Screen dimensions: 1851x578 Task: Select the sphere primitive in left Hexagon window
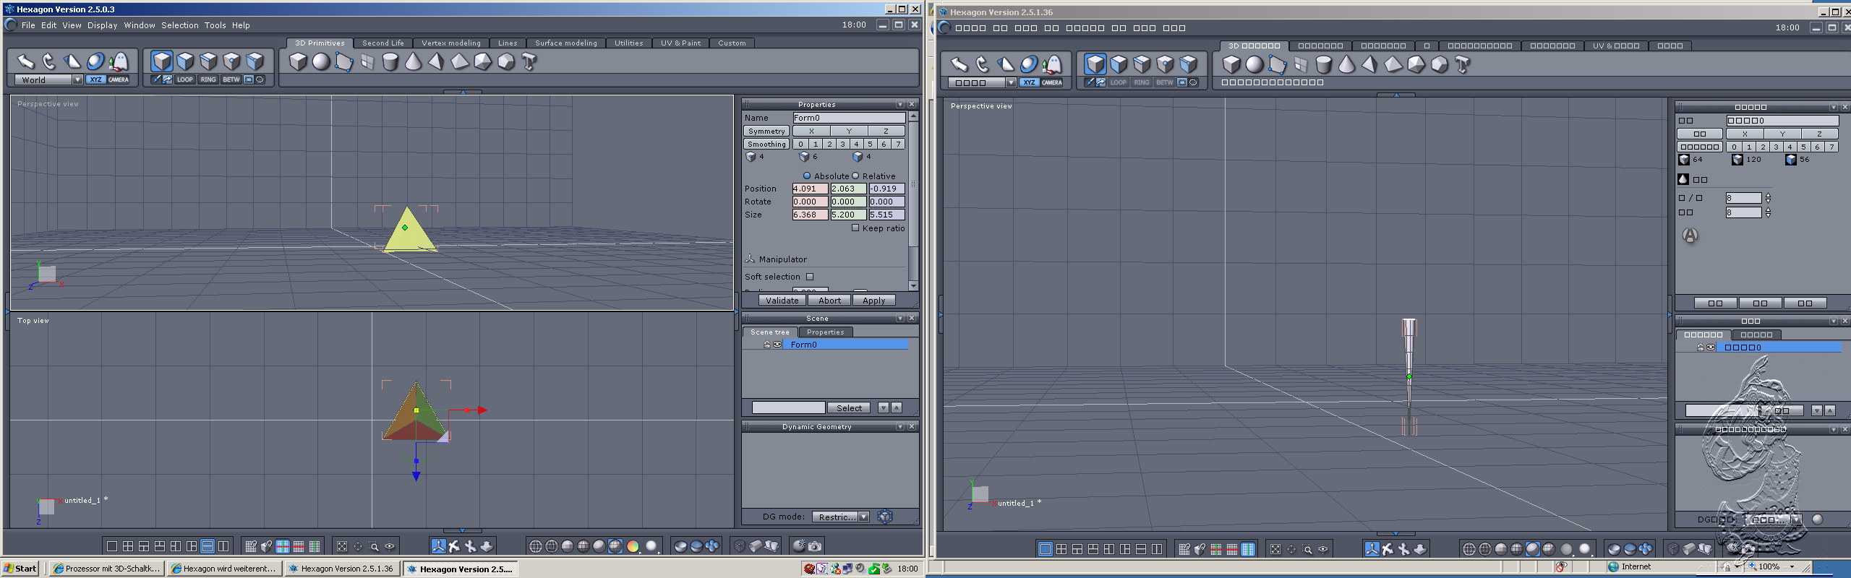point(321,62)
